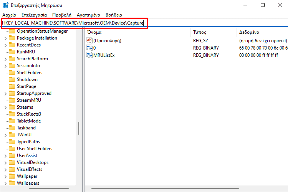Click the tree pane horizontal scrollbar
This screenshot has height=192, width=288.
point(49,189)
